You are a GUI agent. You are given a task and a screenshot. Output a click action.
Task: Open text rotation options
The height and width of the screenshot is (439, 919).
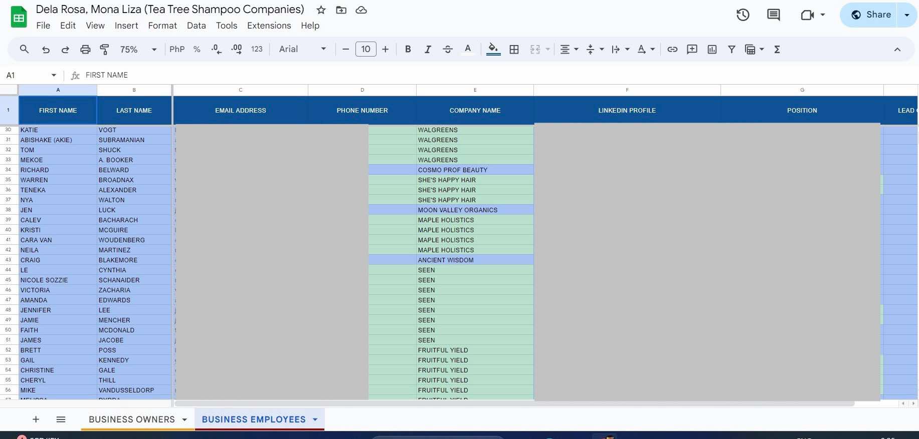click(x=646, y=49)
